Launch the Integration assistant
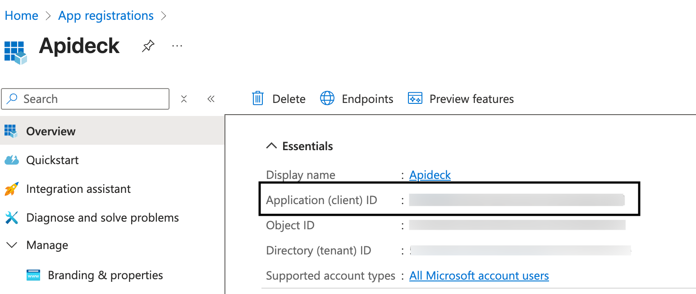Screen dimensions: 696x294 pos(79,188)
